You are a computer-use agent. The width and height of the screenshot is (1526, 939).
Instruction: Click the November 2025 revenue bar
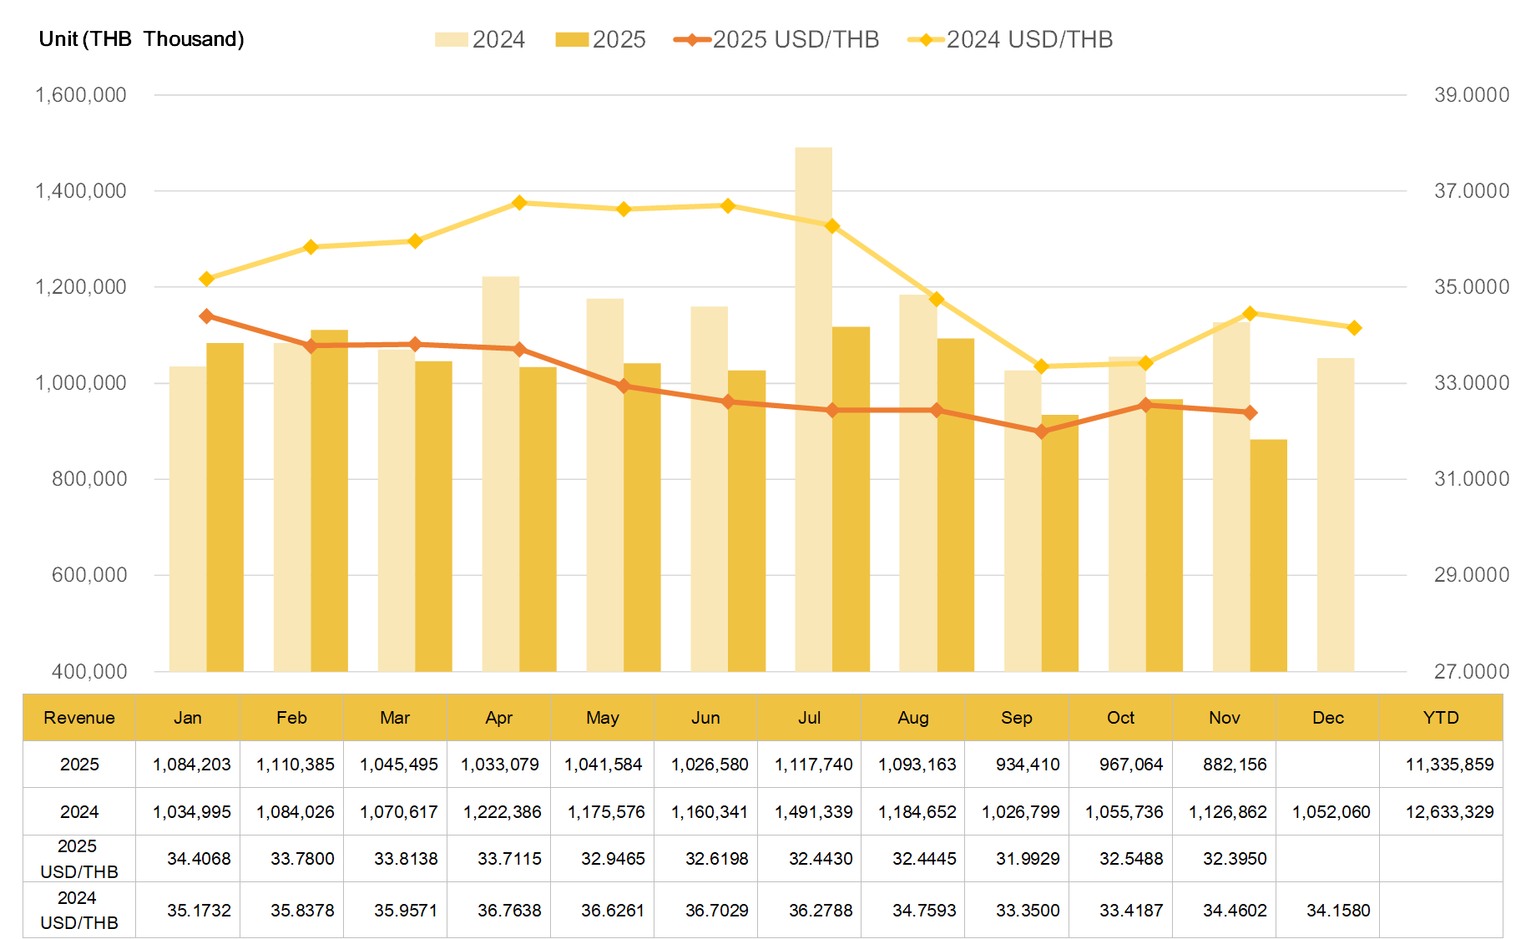1268,555
